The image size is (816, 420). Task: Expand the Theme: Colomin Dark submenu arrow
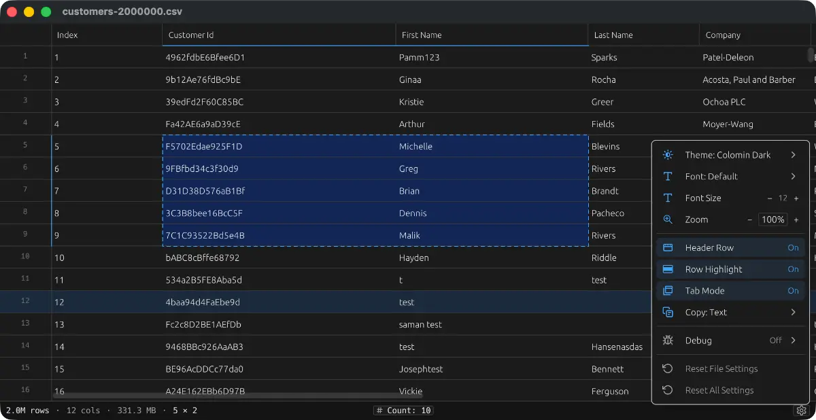(x=794, y=155)
